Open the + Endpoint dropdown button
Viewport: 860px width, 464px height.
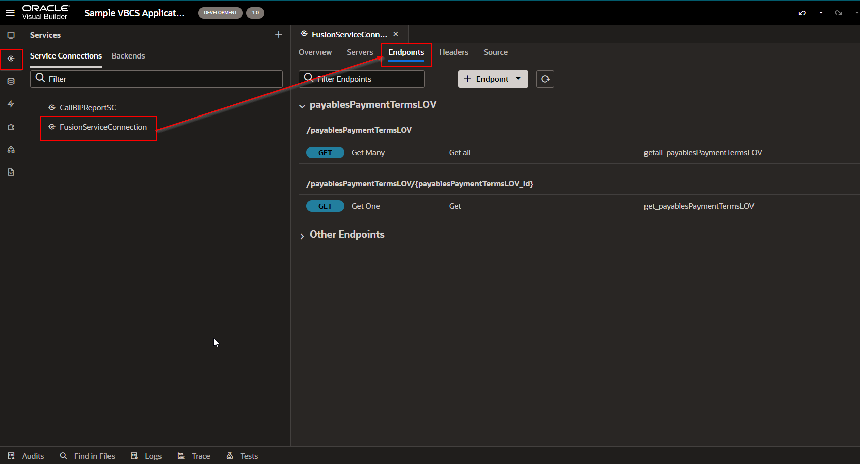[x=493, y=79]
